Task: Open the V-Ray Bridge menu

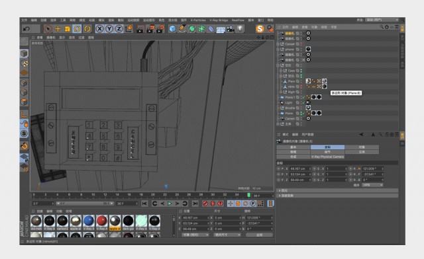Action: (x=219, y=20)
